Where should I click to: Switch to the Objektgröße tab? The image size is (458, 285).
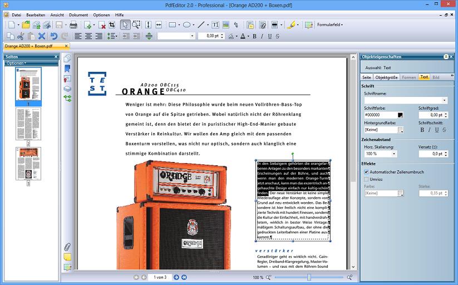coord(386,77)
